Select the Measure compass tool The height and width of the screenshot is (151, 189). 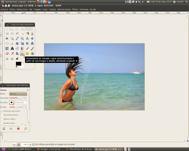pos(27,39)
